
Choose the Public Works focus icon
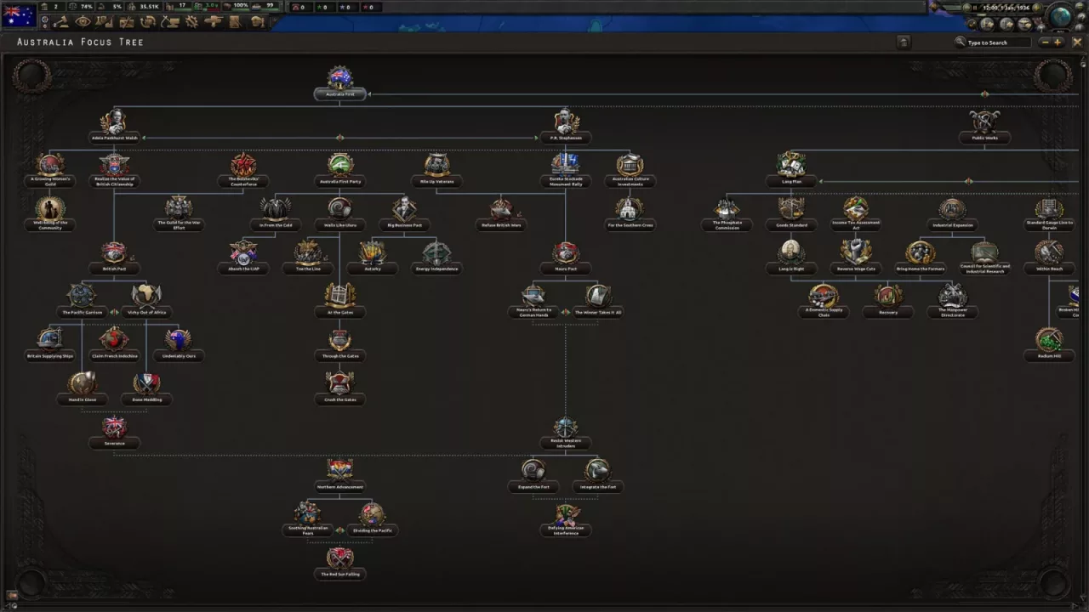click(x=984, y=122)
